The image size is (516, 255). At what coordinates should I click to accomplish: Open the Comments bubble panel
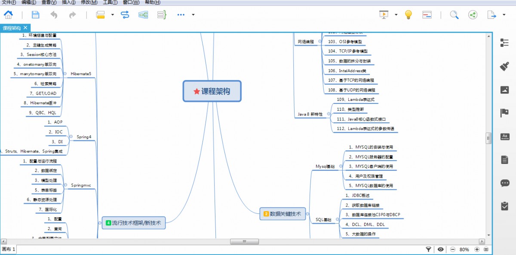505,183
